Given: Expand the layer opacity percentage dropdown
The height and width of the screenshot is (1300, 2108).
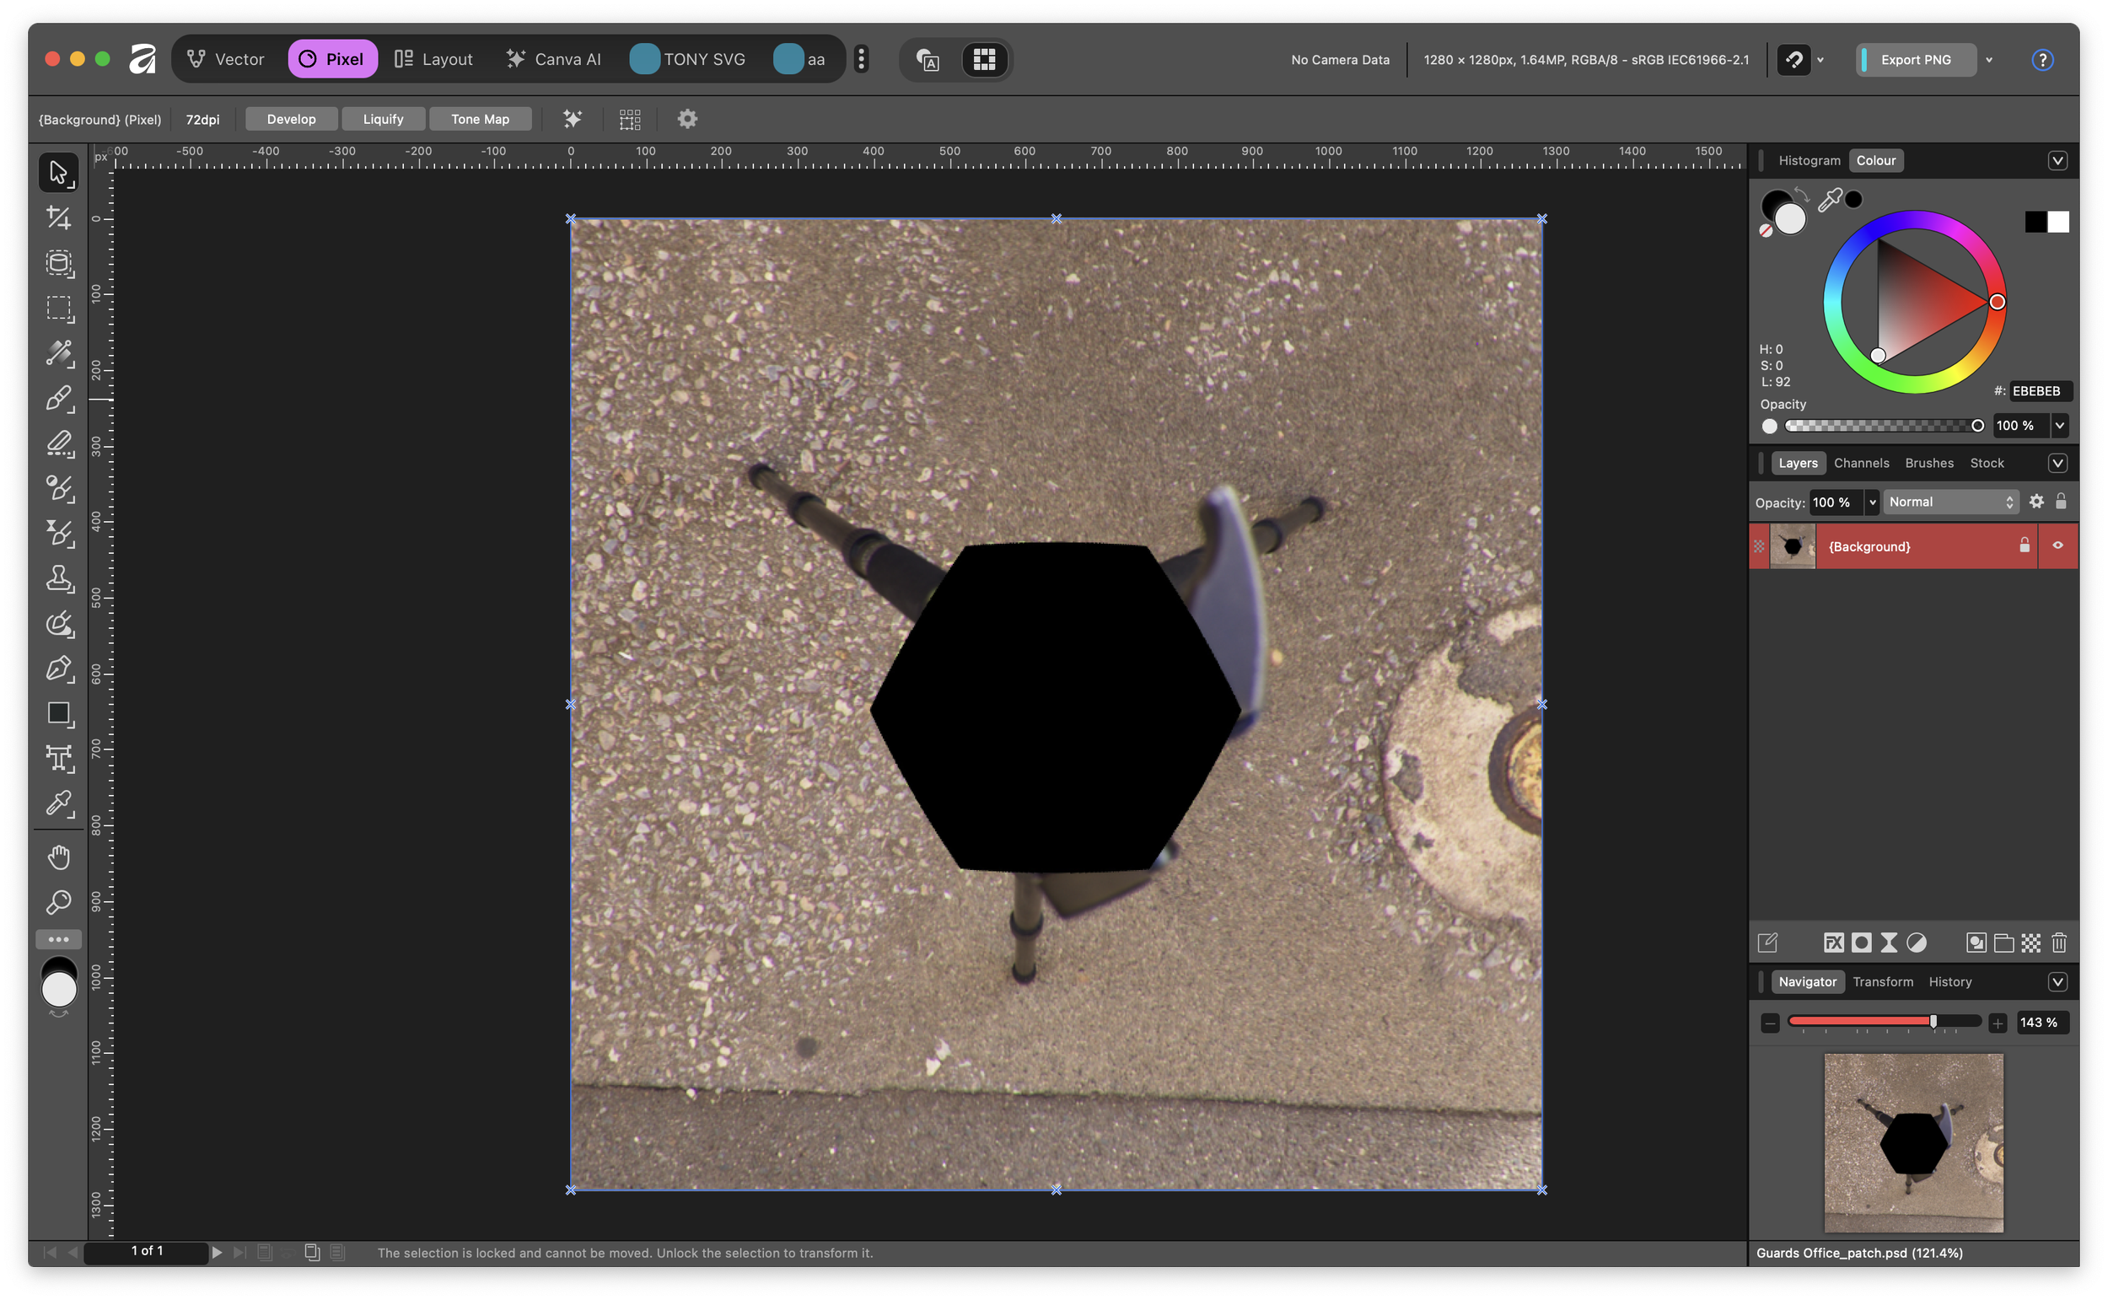Looking at the screenshot, I should [1873, 502].
